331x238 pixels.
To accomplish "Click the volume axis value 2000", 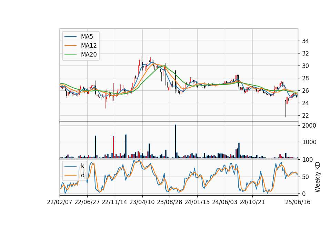I will 309,126.
